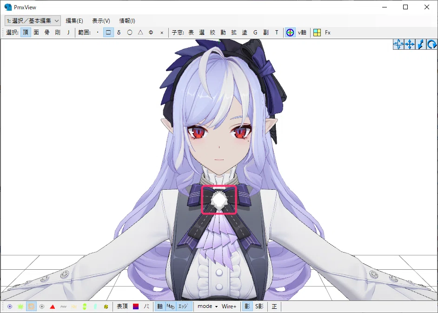
Task: Toggle rigid body selection 剛
Action: (58, 33)
